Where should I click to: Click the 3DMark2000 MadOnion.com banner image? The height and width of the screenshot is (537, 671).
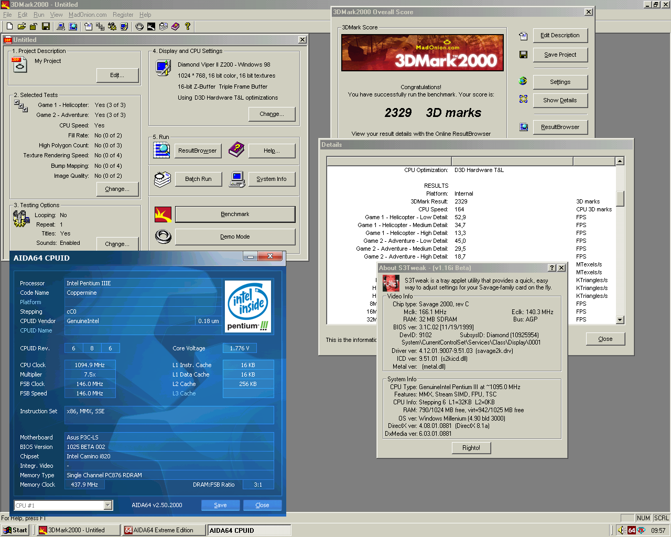click(423, 53)
